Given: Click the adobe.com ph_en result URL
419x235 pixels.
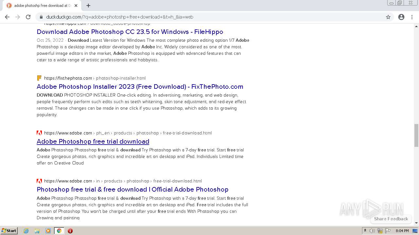Looking at the screenshot, I should pyautogui.click(x=128, y=133).
